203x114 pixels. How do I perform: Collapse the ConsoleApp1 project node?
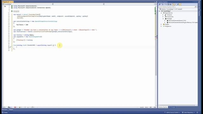160,11
